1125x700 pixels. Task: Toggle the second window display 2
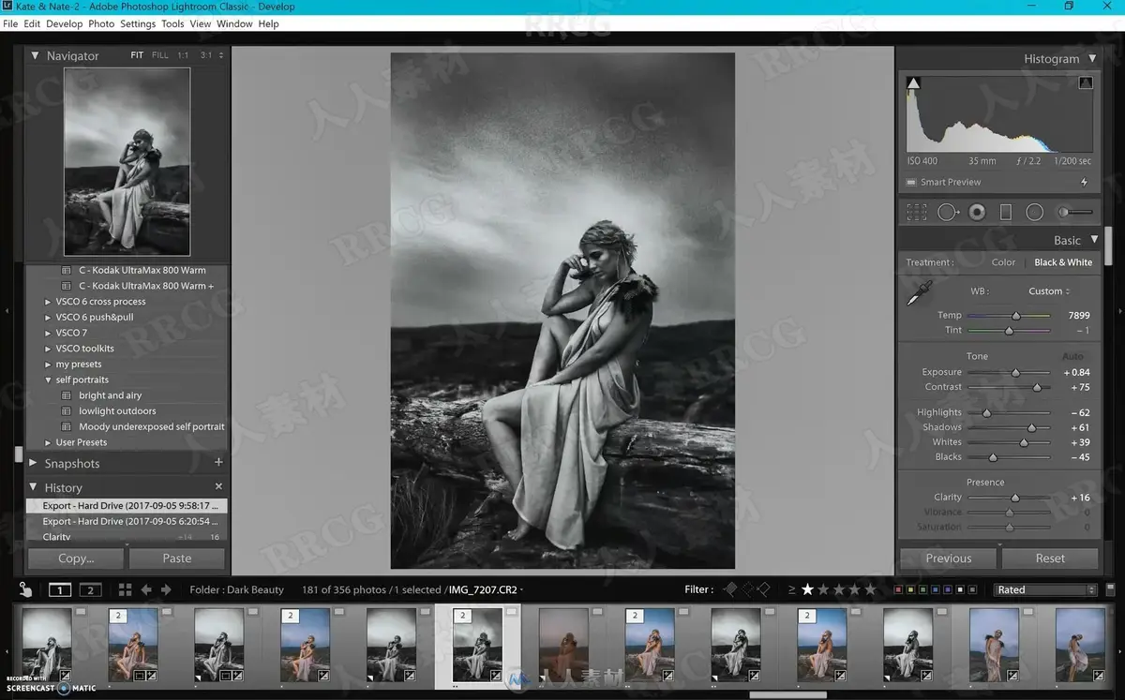point(90,589)
